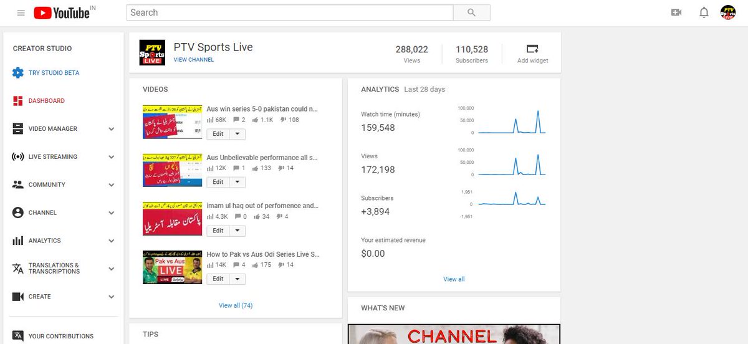Click dislikes icon on 'imam ul haq' video
748x344 pixels.
click(x=279, y=217)
